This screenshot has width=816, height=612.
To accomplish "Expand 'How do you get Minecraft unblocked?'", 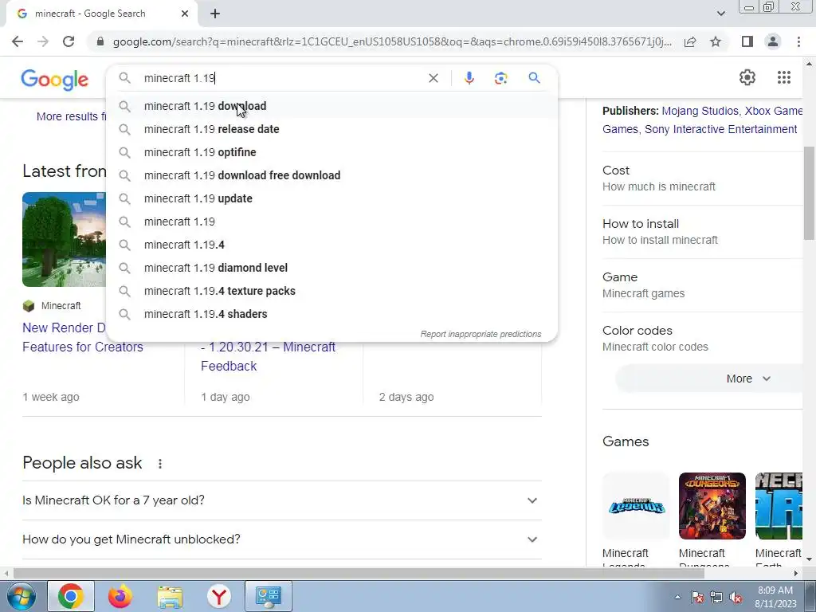I will [x=281, y=539].
